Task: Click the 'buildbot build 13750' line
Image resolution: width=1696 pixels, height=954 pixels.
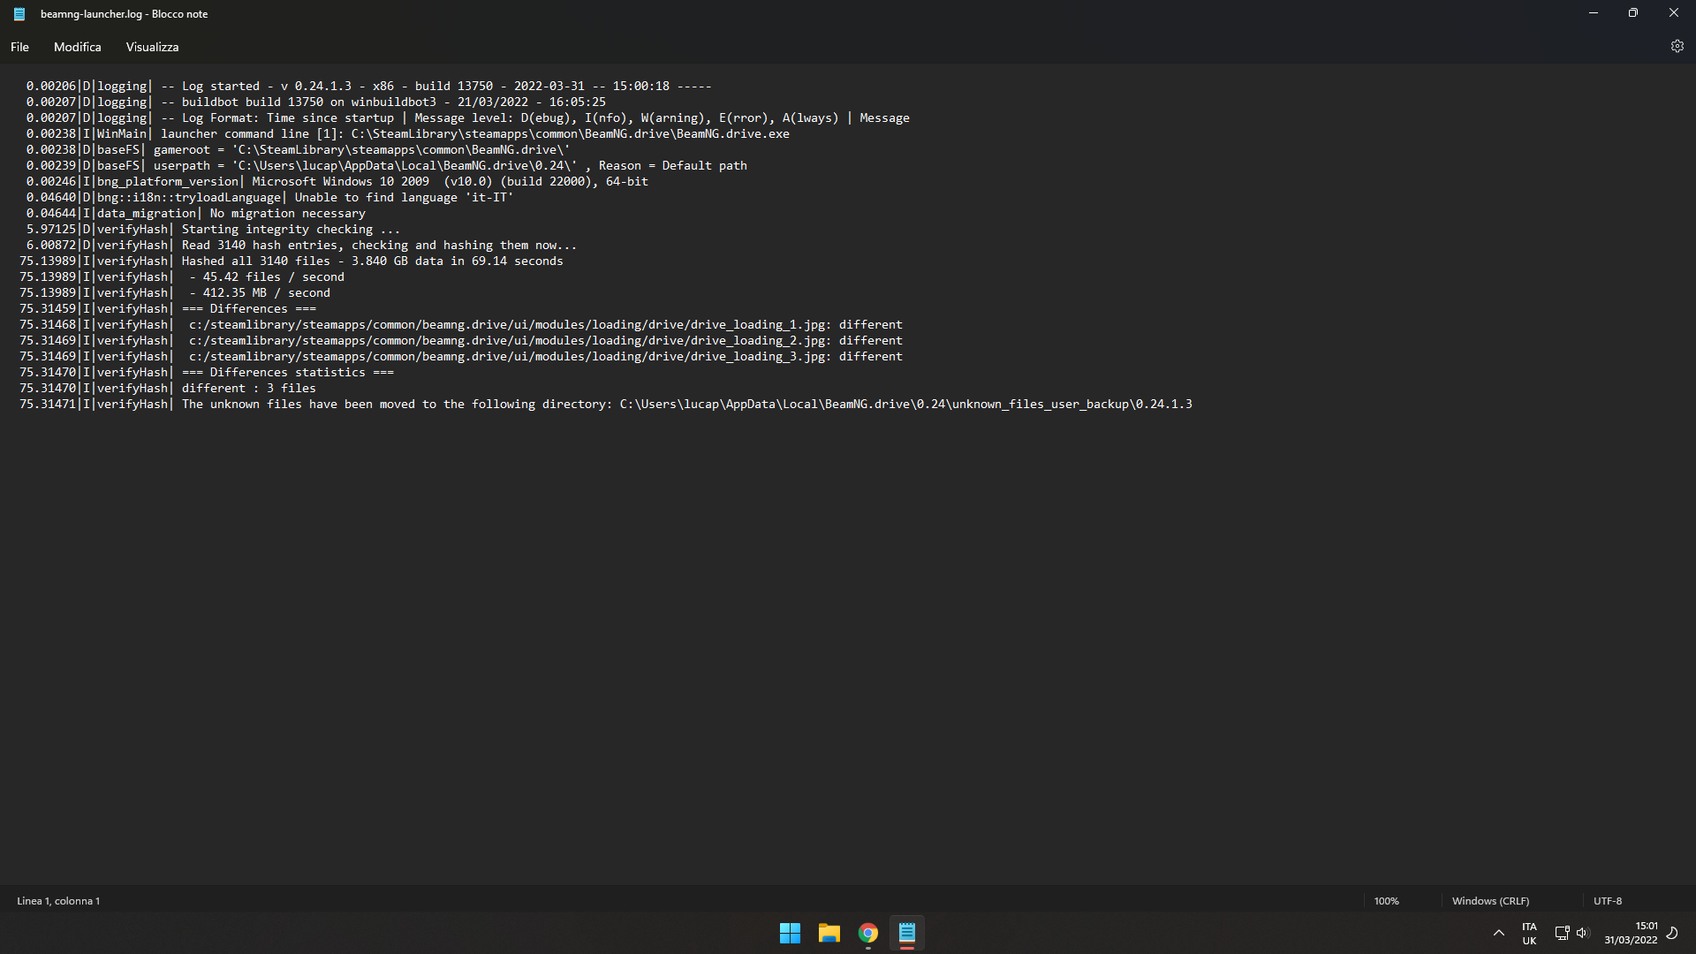Action: point(315,102)
